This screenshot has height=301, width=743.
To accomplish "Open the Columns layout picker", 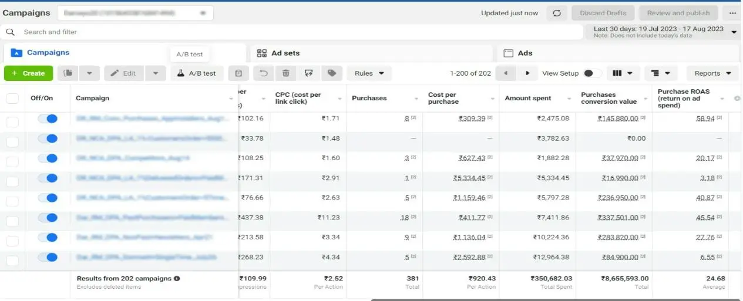I will point(623,73).
